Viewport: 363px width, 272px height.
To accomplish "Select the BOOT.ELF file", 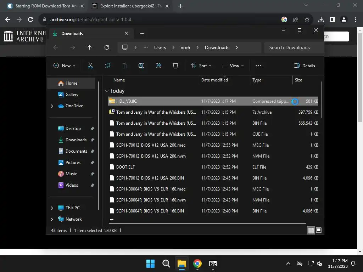I will (x=213, y=167).
